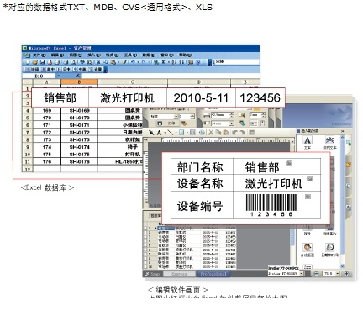Select Excel column A header

click(47, 82)
